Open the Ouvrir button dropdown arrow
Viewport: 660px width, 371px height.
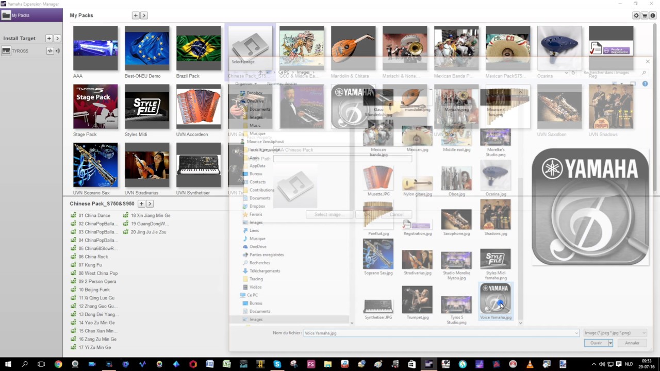pyautogui.click(x=610, y=343)
